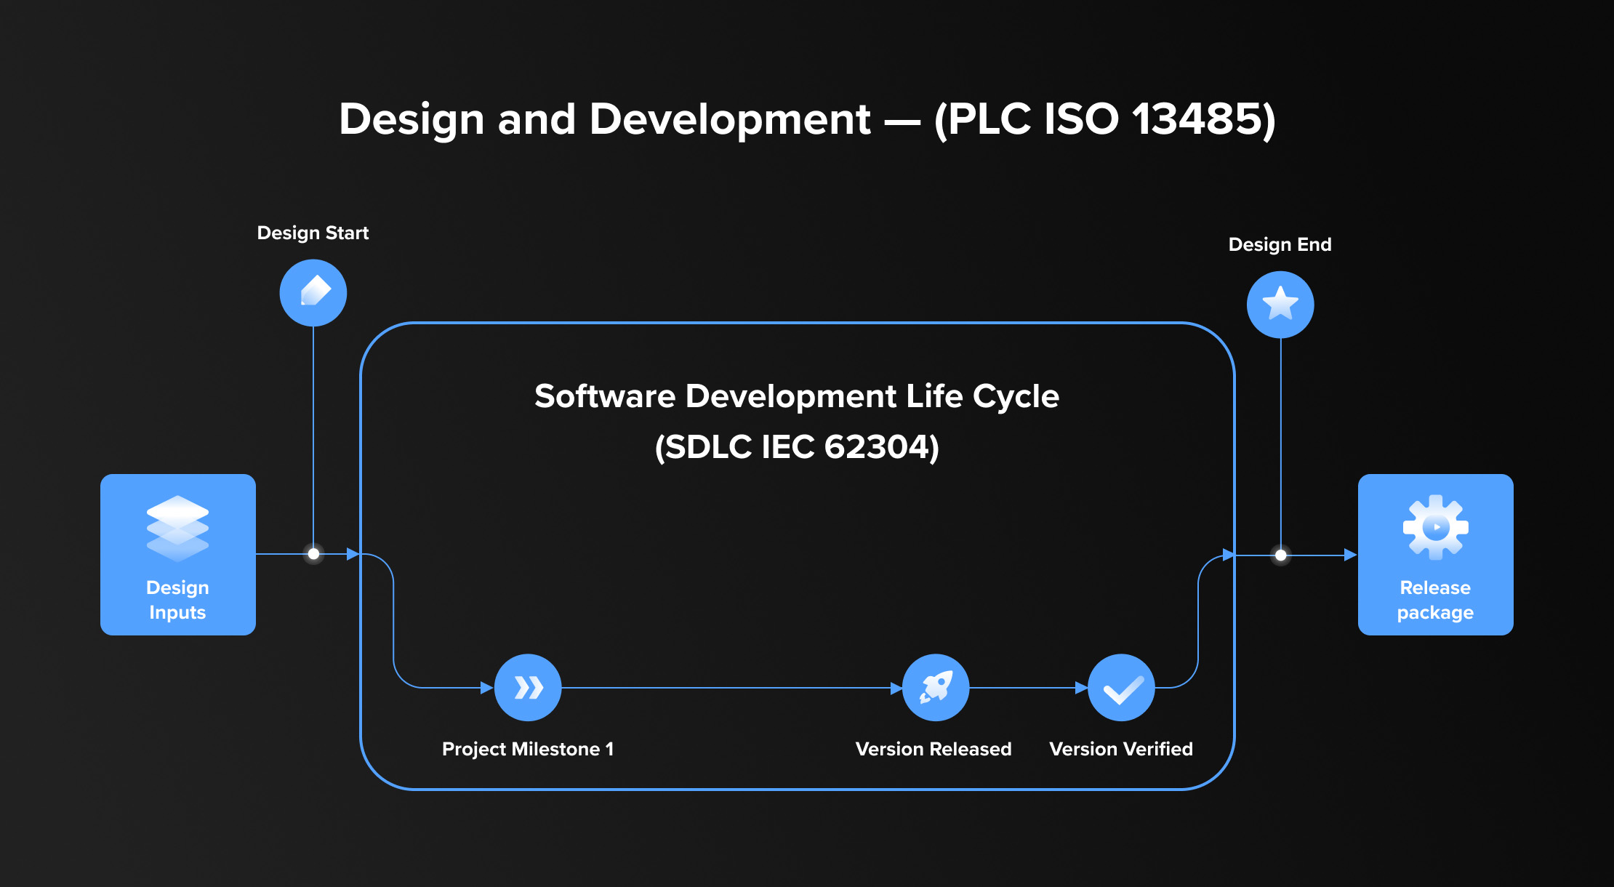1614x887 pixels.
Task: Click the stacked layers icon in Design Inputs
Action: 177,529
